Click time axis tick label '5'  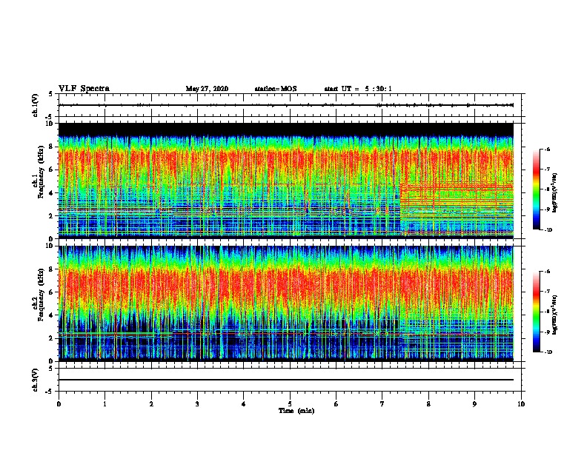click(290, 404)
